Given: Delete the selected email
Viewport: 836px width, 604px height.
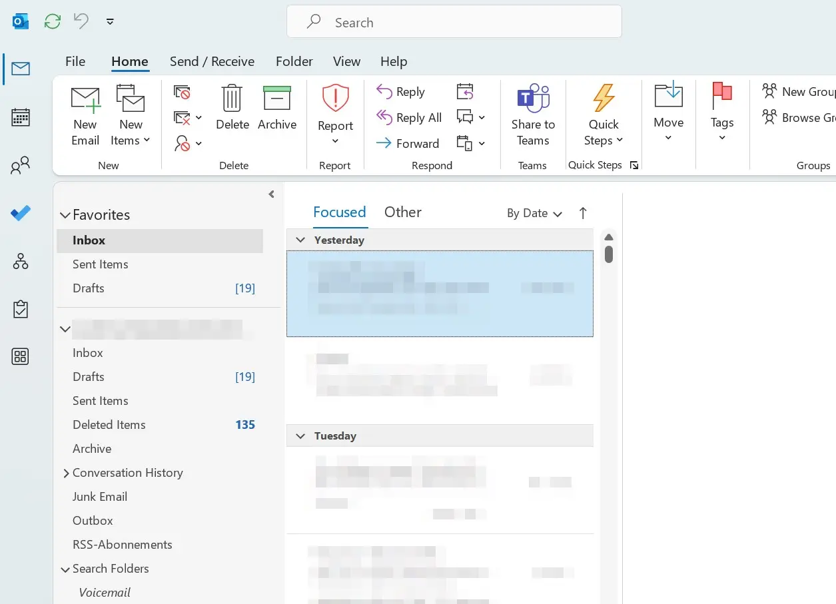Looking at the screenshot, I should click(232, 113).
